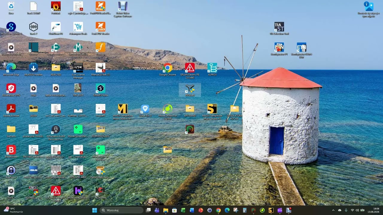Select the Walking by myself media file
The image size is (383, 215).
(x=11, y=49)
